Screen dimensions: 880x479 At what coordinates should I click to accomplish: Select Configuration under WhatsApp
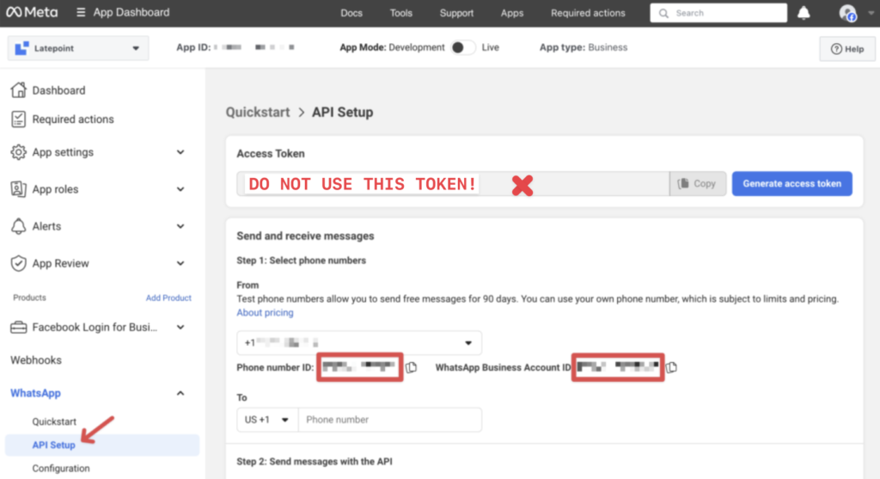61,469
